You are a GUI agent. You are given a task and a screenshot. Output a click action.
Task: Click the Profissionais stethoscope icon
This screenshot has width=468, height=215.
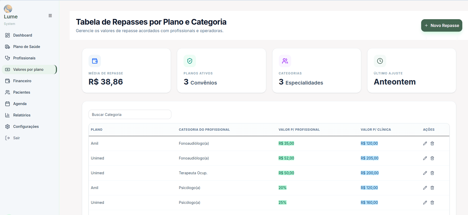tap(8, 58)
